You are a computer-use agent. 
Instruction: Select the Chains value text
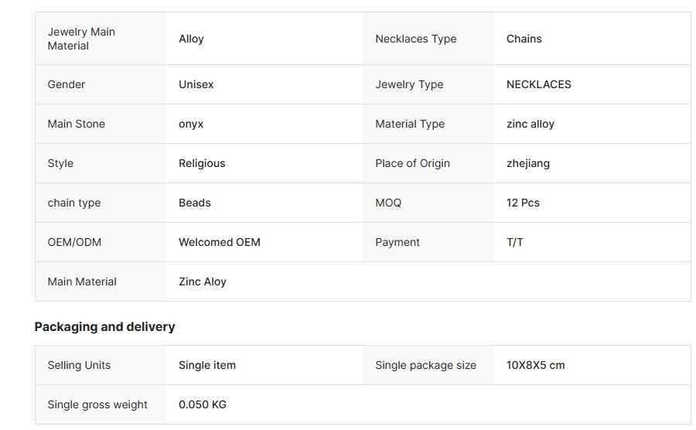coord(524,39)
